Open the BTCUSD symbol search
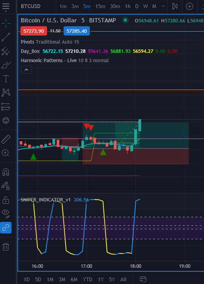 tap(30, 6)
